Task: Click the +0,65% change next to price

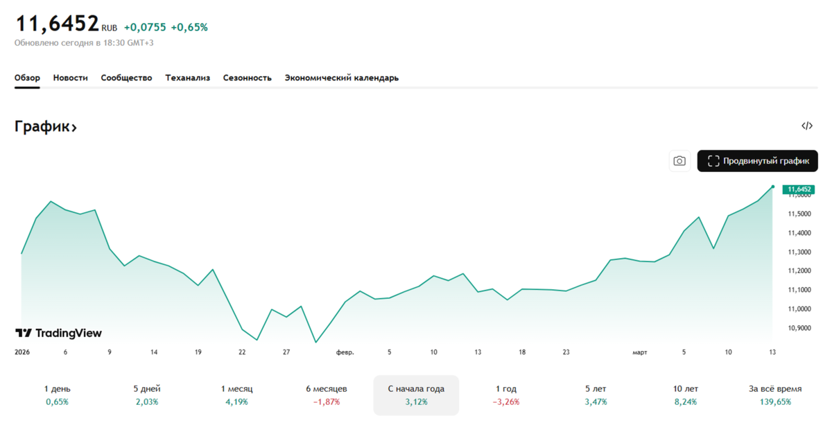Action: (x=189, y=27)
